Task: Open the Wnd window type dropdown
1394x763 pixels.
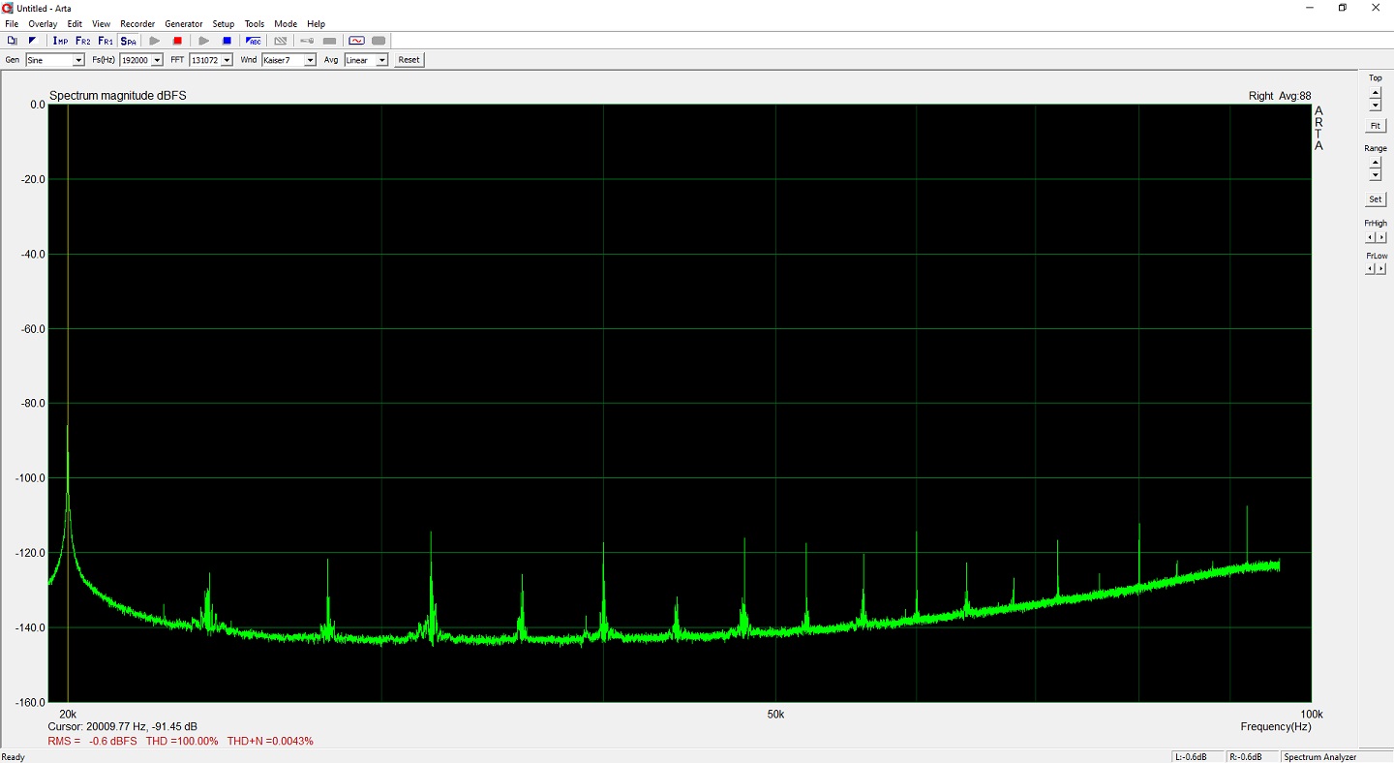Action: 310,60
